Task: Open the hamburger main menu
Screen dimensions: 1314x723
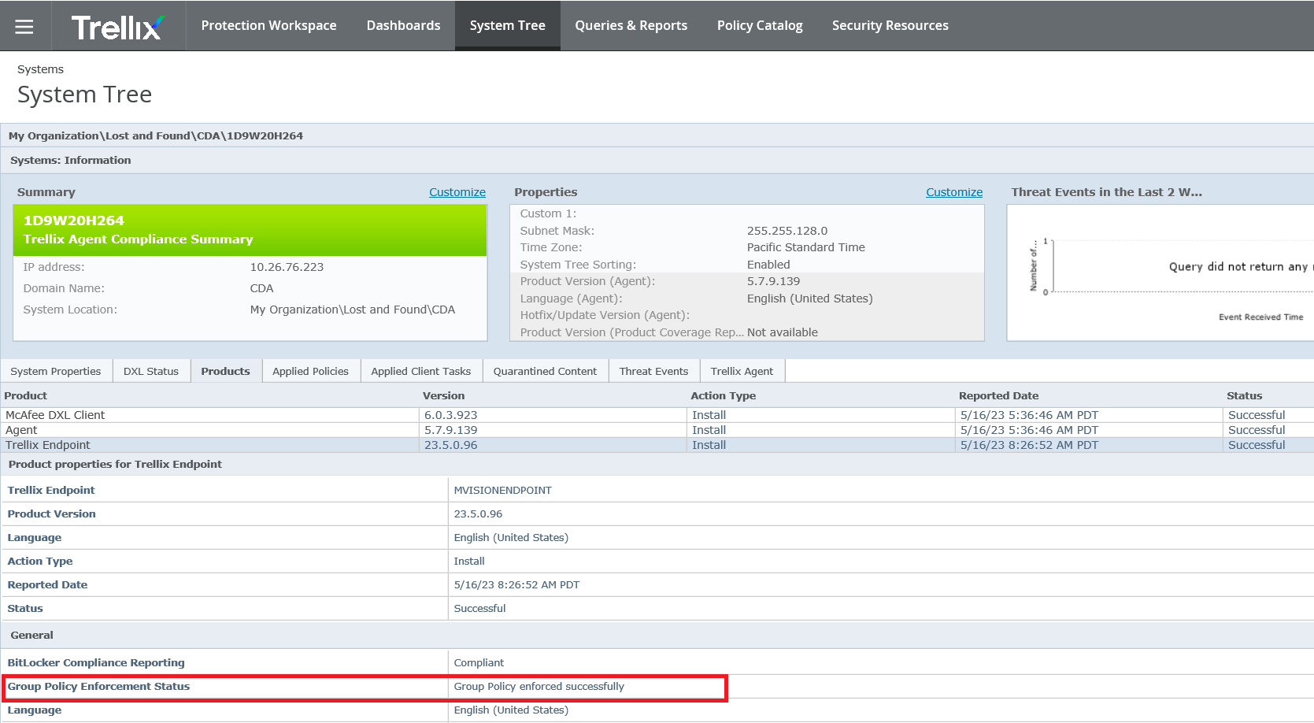Action: [24, 26]
